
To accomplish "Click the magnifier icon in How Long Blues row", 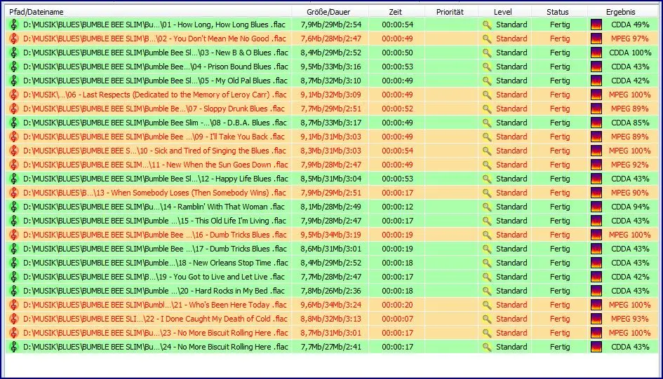I will point(487,25).
